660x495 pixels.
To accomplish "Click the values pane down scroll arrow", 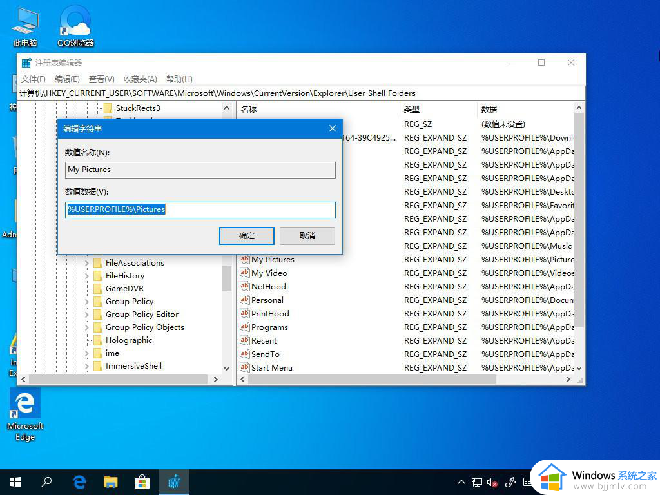I will [x=579, y=368].
